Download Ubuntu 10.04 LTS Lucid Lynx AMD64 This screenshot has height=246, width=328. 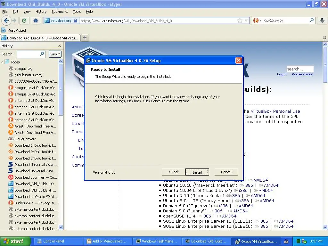(266, 190)
